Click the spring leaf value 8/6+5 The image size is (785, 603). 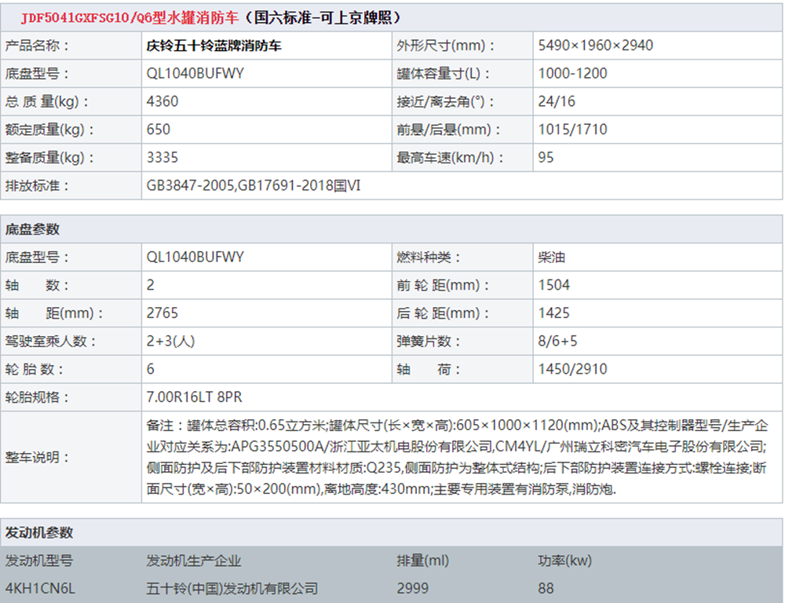pyautogui.click(x=557, y=342)
